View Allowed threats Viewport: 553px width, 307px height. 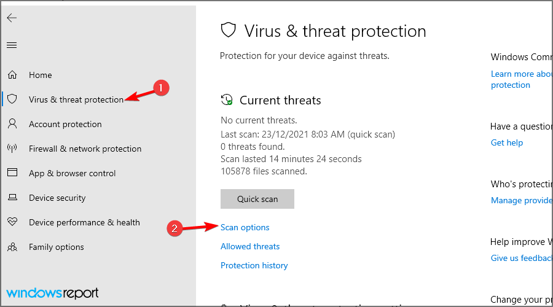point(250,246)
